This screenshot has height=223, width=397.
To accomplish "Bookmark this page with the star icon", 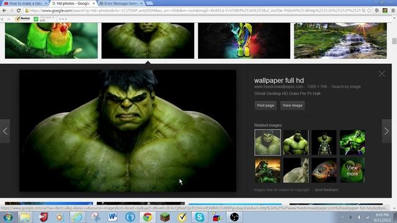I will coord(369,11).
